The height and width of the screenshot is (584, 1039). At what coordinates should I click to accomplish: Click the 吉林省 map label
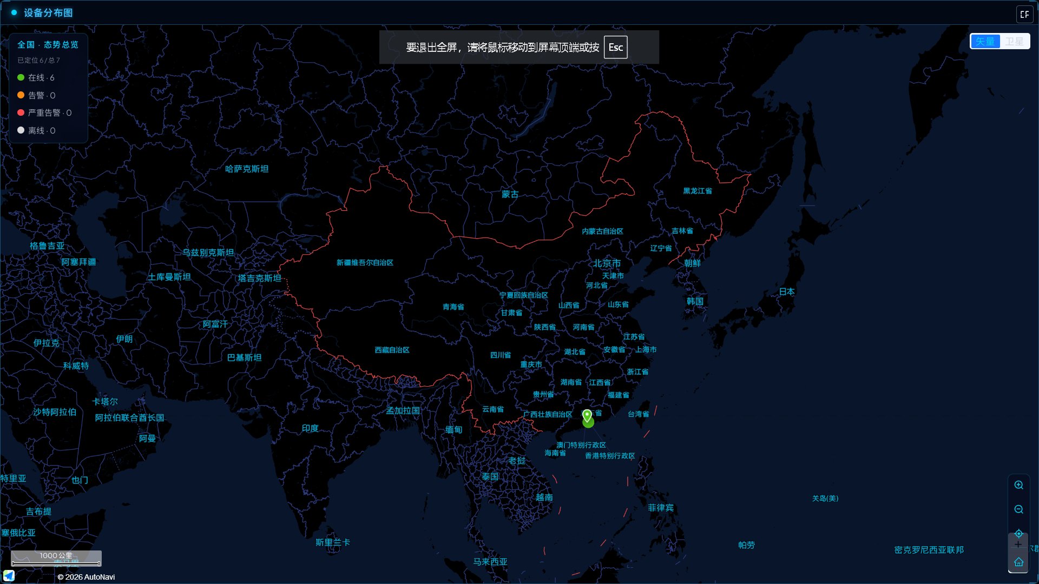coord(682,231)
